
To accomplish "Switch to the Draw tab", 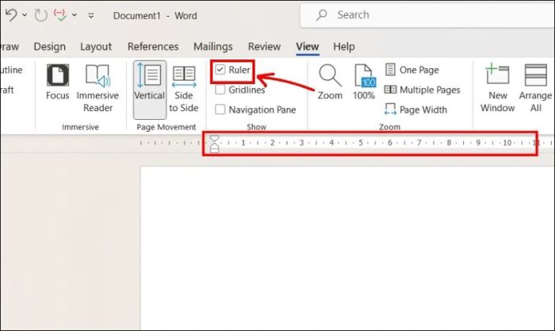I will (10, 46).
